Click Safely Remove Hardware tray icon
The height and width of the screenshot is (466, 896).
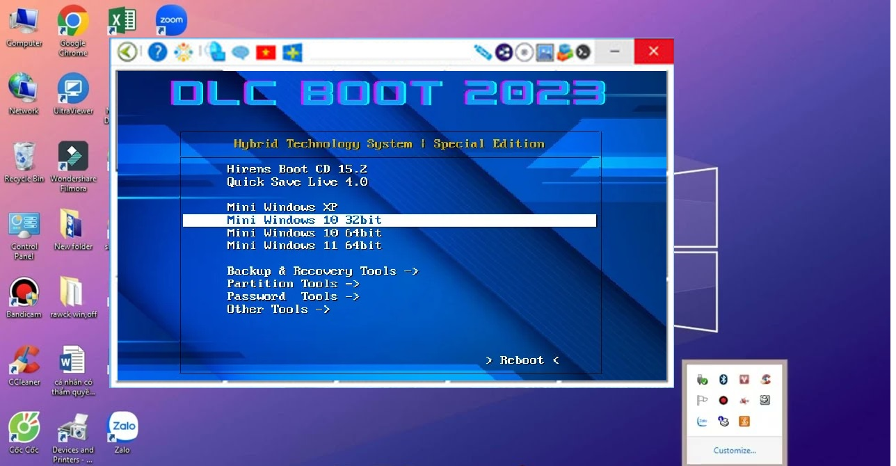click(703, 380)
